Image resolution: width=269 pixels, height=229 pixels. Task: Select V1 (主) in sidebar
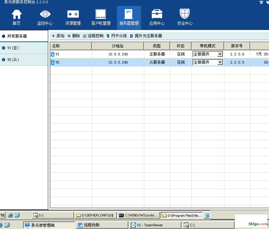[x=24, y=48]
